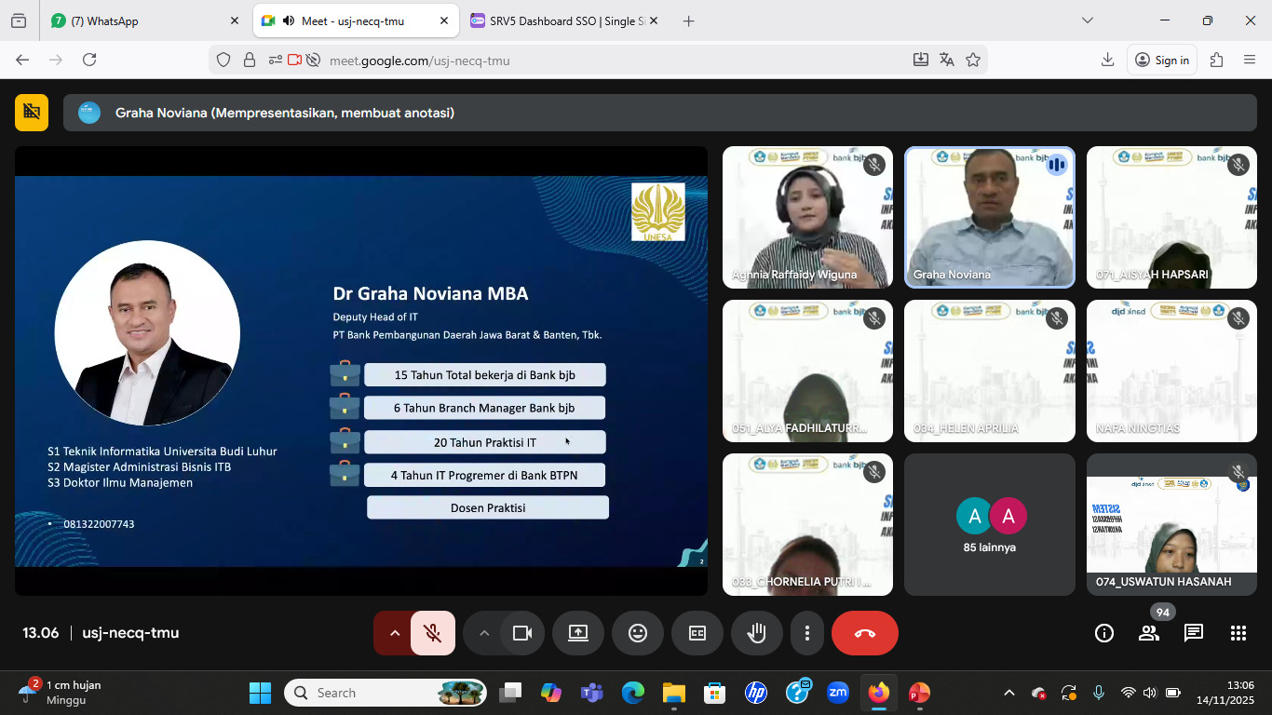Open the three-dot more options menu
This screenshot has width=1272, height=715.
coord(806,633)
